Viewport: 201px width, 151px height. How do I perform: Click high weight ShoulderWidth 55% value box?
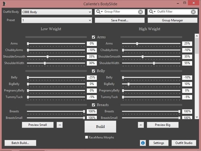coord(187,63)
